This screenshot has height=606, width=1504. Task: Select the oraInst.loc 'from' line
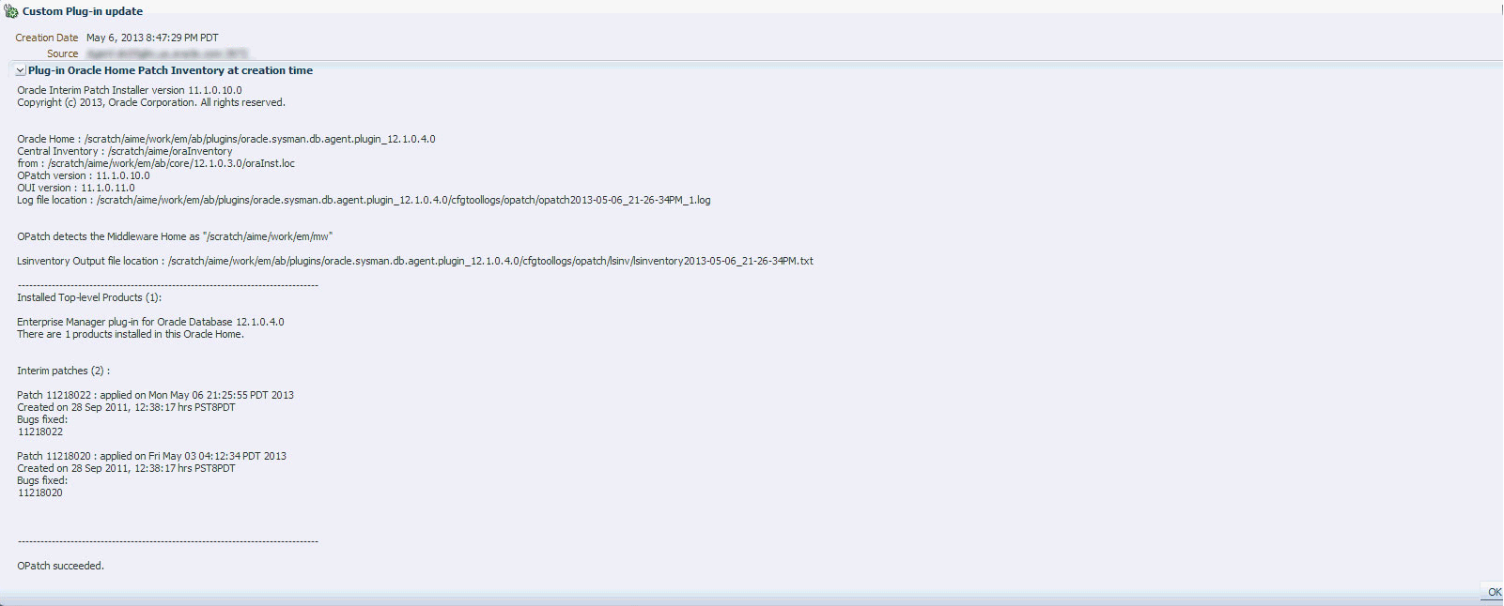click(x=156, y=163)
